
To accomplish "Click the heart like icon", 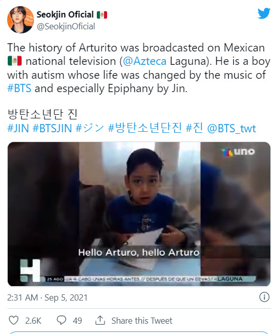I will 13,320.
